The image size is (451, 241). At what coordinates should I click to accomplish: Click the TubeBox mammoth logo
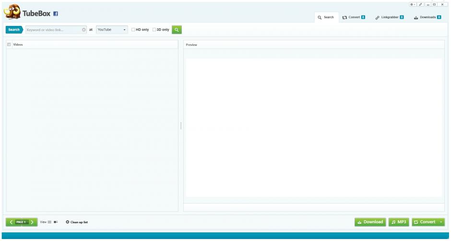coord(12,12)
